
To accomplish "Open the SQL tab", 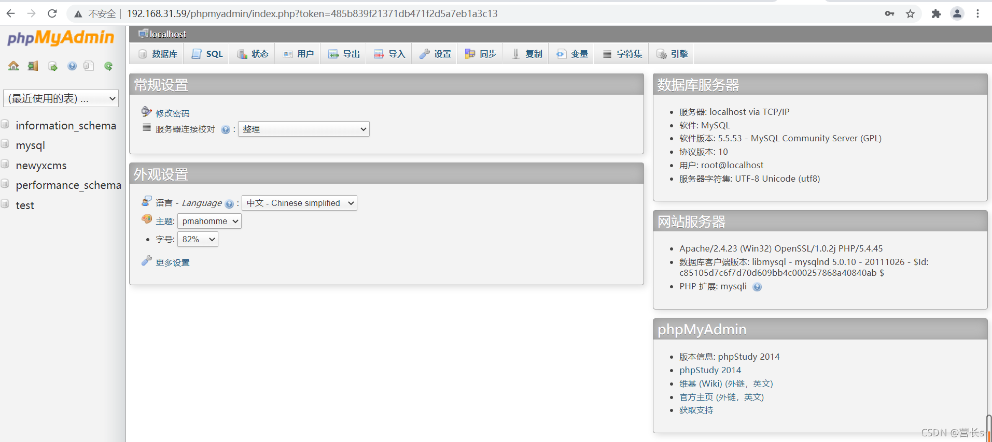I will click(207, 54).
